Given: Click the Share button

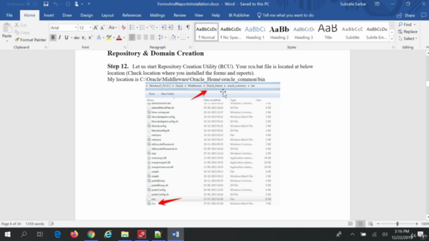Looking at the screenshot, I should 406,15.
